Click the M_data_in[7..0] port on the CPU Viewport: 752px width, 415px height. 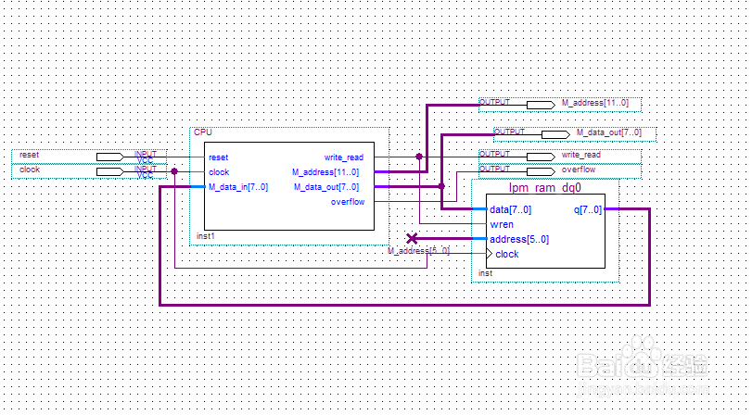point(238,187)
